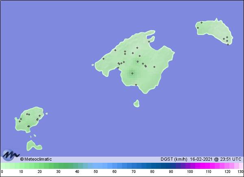Pick the magenta swatch above 110
Screen dimensions: 244x177
(x=207, y=166)
